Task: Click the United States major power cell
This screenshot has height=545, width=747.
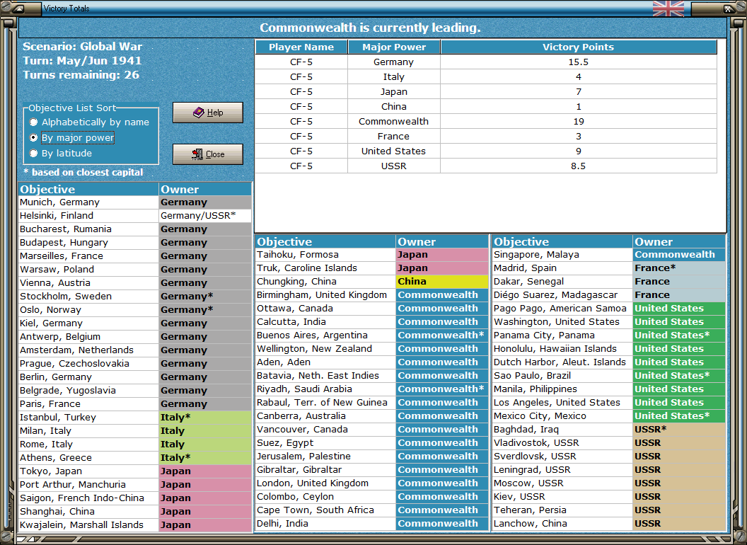Action: 394,151
